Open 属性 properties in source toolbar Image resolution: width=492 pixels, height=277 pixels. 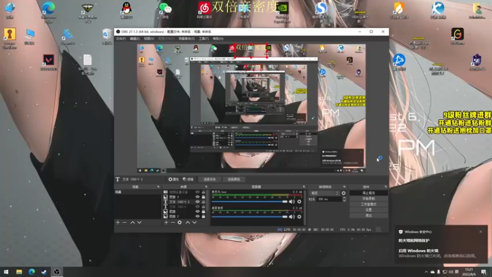click(173, 179)
